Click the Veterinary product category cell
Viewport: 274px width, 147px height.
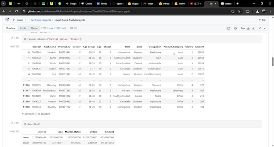tap(178, 90)
